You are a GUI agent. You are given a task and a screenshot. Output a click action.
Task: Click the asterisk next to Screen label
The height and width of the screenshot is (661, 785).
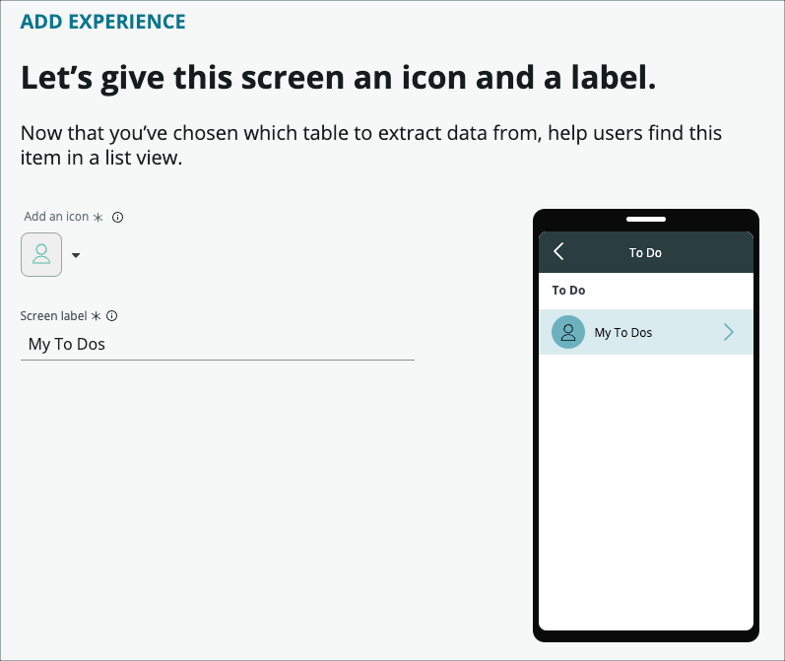click(97, 316)
